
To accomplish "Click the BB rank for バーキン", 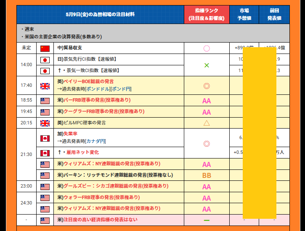I will [207, 175].
